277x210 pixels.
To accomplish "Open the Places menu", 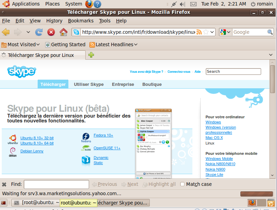I will [x=52, y=4].
